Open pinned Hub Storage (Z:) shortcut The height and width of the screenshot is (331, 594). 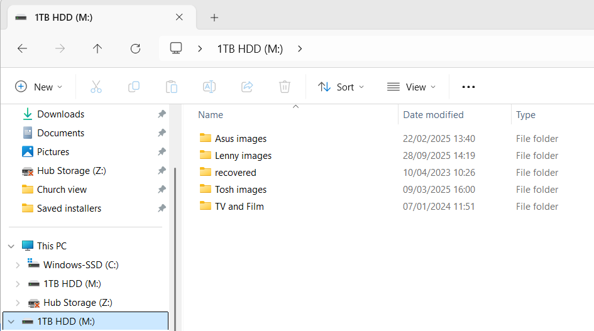point(71,171)
